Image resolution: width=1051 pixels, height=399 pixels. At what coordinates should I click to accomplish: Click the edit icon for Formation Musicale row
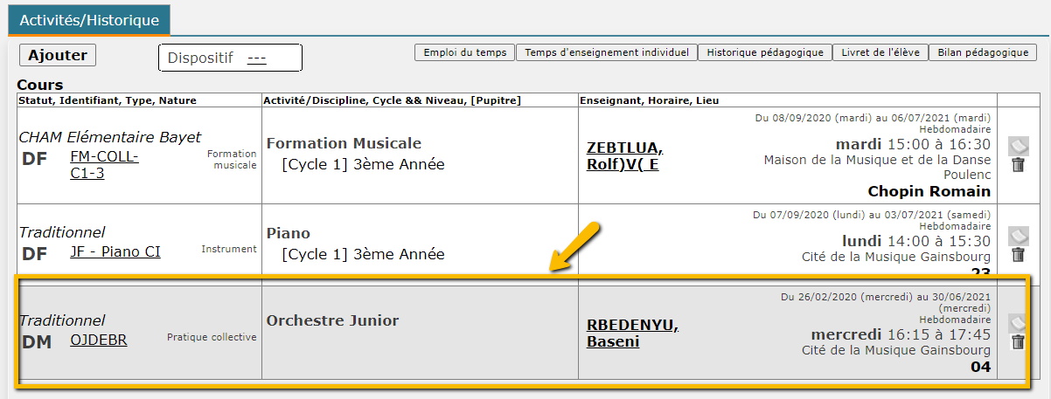(x=1018, y=146)
